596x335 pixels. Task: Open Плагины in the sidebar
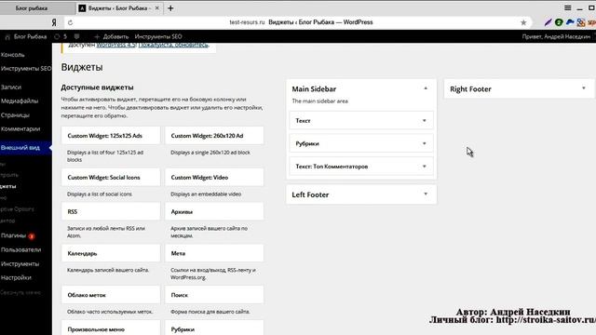point(13,235)
